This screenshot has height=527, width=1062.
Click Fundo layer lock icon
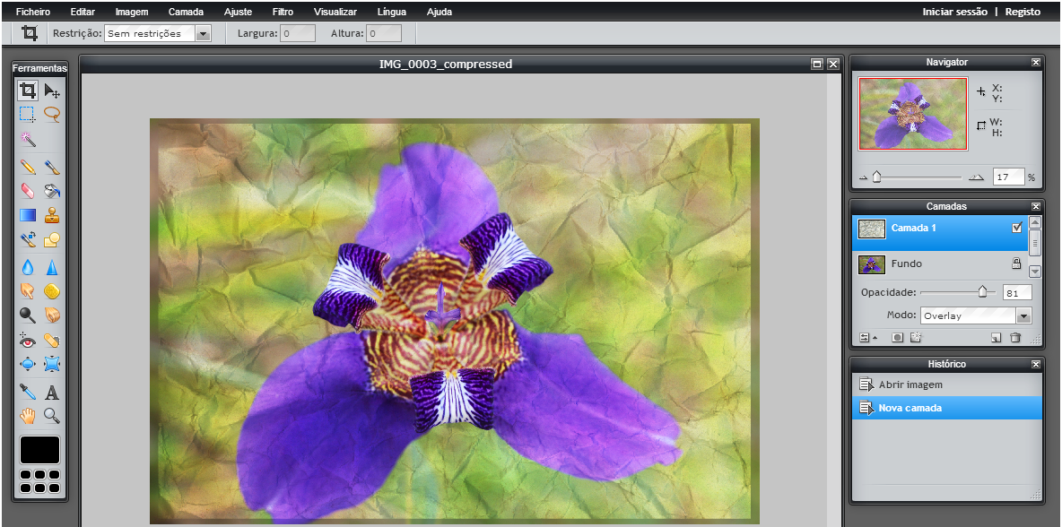click(x=1016, y=263)
